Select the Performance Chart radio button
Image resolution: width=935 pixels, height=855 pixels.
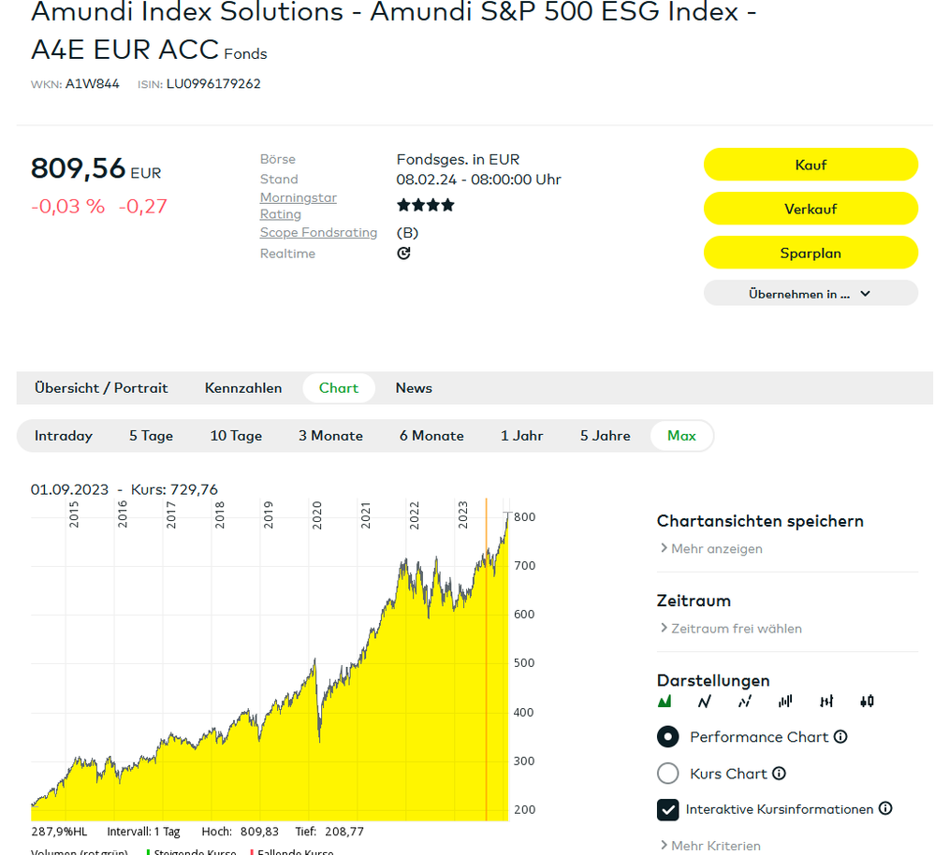click(668, 737)
